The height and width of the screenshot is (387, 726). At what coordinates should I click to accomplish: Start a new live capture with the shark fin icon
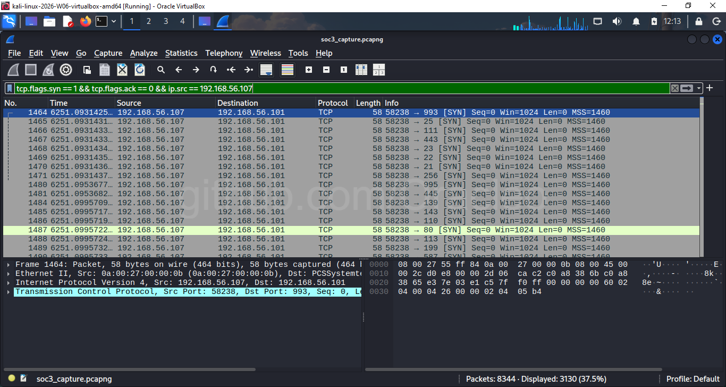[13, 70]
